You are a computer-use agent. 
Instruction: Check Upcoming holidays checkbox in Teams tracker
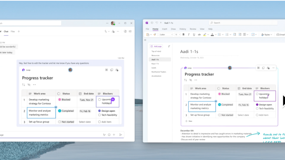point(99,99)
